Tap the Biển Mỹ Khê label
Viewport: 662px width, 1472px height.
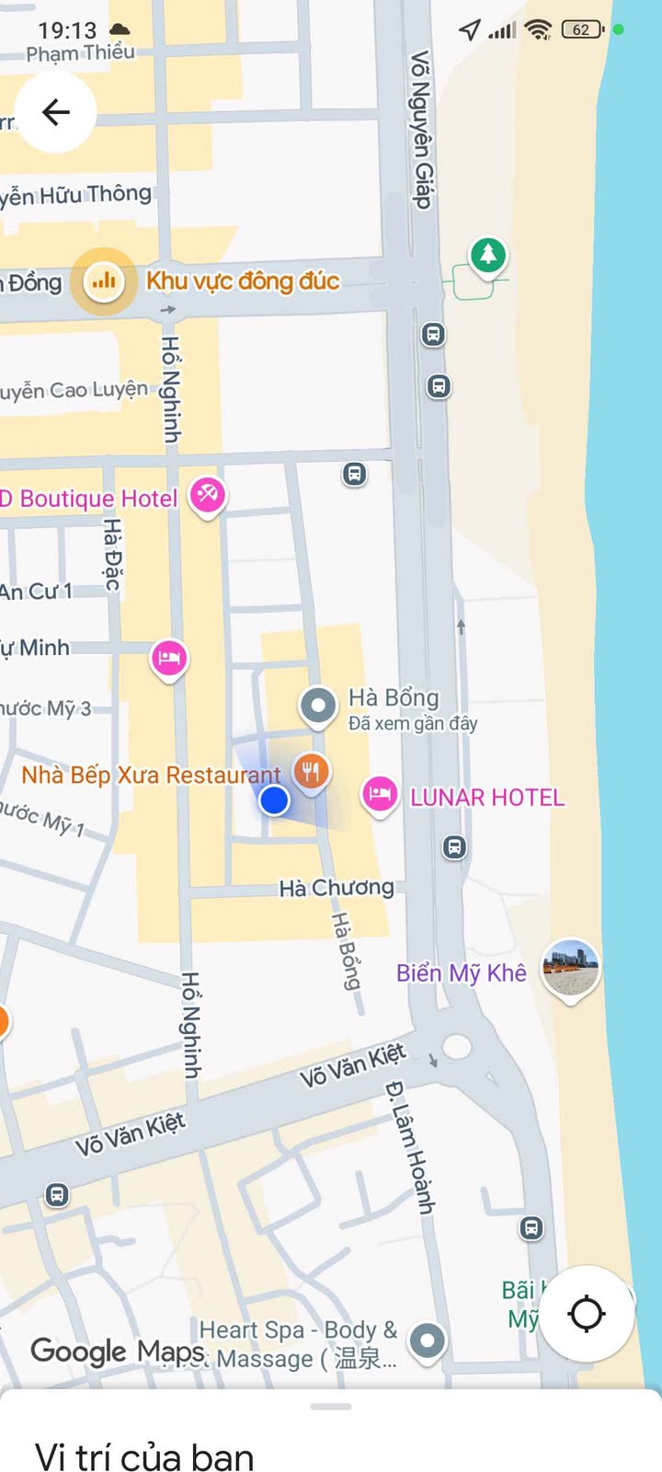[x=462, y=973]
